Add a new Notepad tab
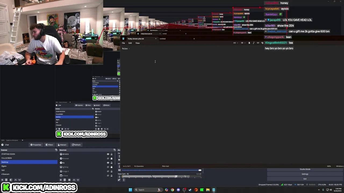Screen dimensions: 344x193 pos(194,39)
